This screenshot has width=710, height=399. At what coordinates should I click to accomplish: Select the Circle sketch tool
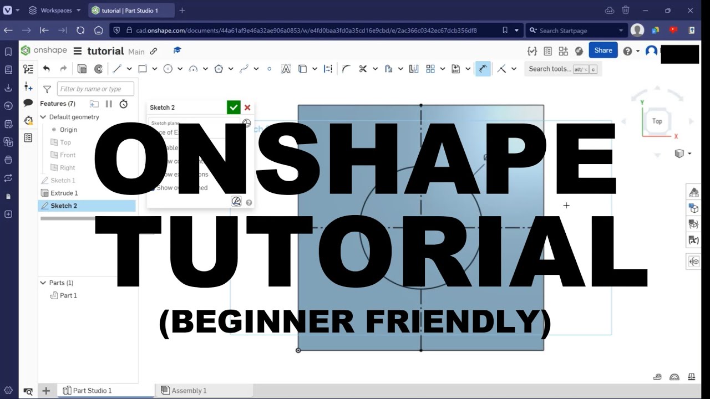[168, 69]
